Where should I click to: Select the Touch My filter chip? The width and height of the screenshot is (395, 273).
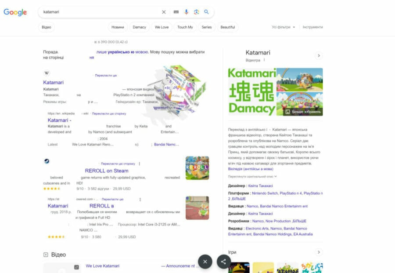point(185,27)
